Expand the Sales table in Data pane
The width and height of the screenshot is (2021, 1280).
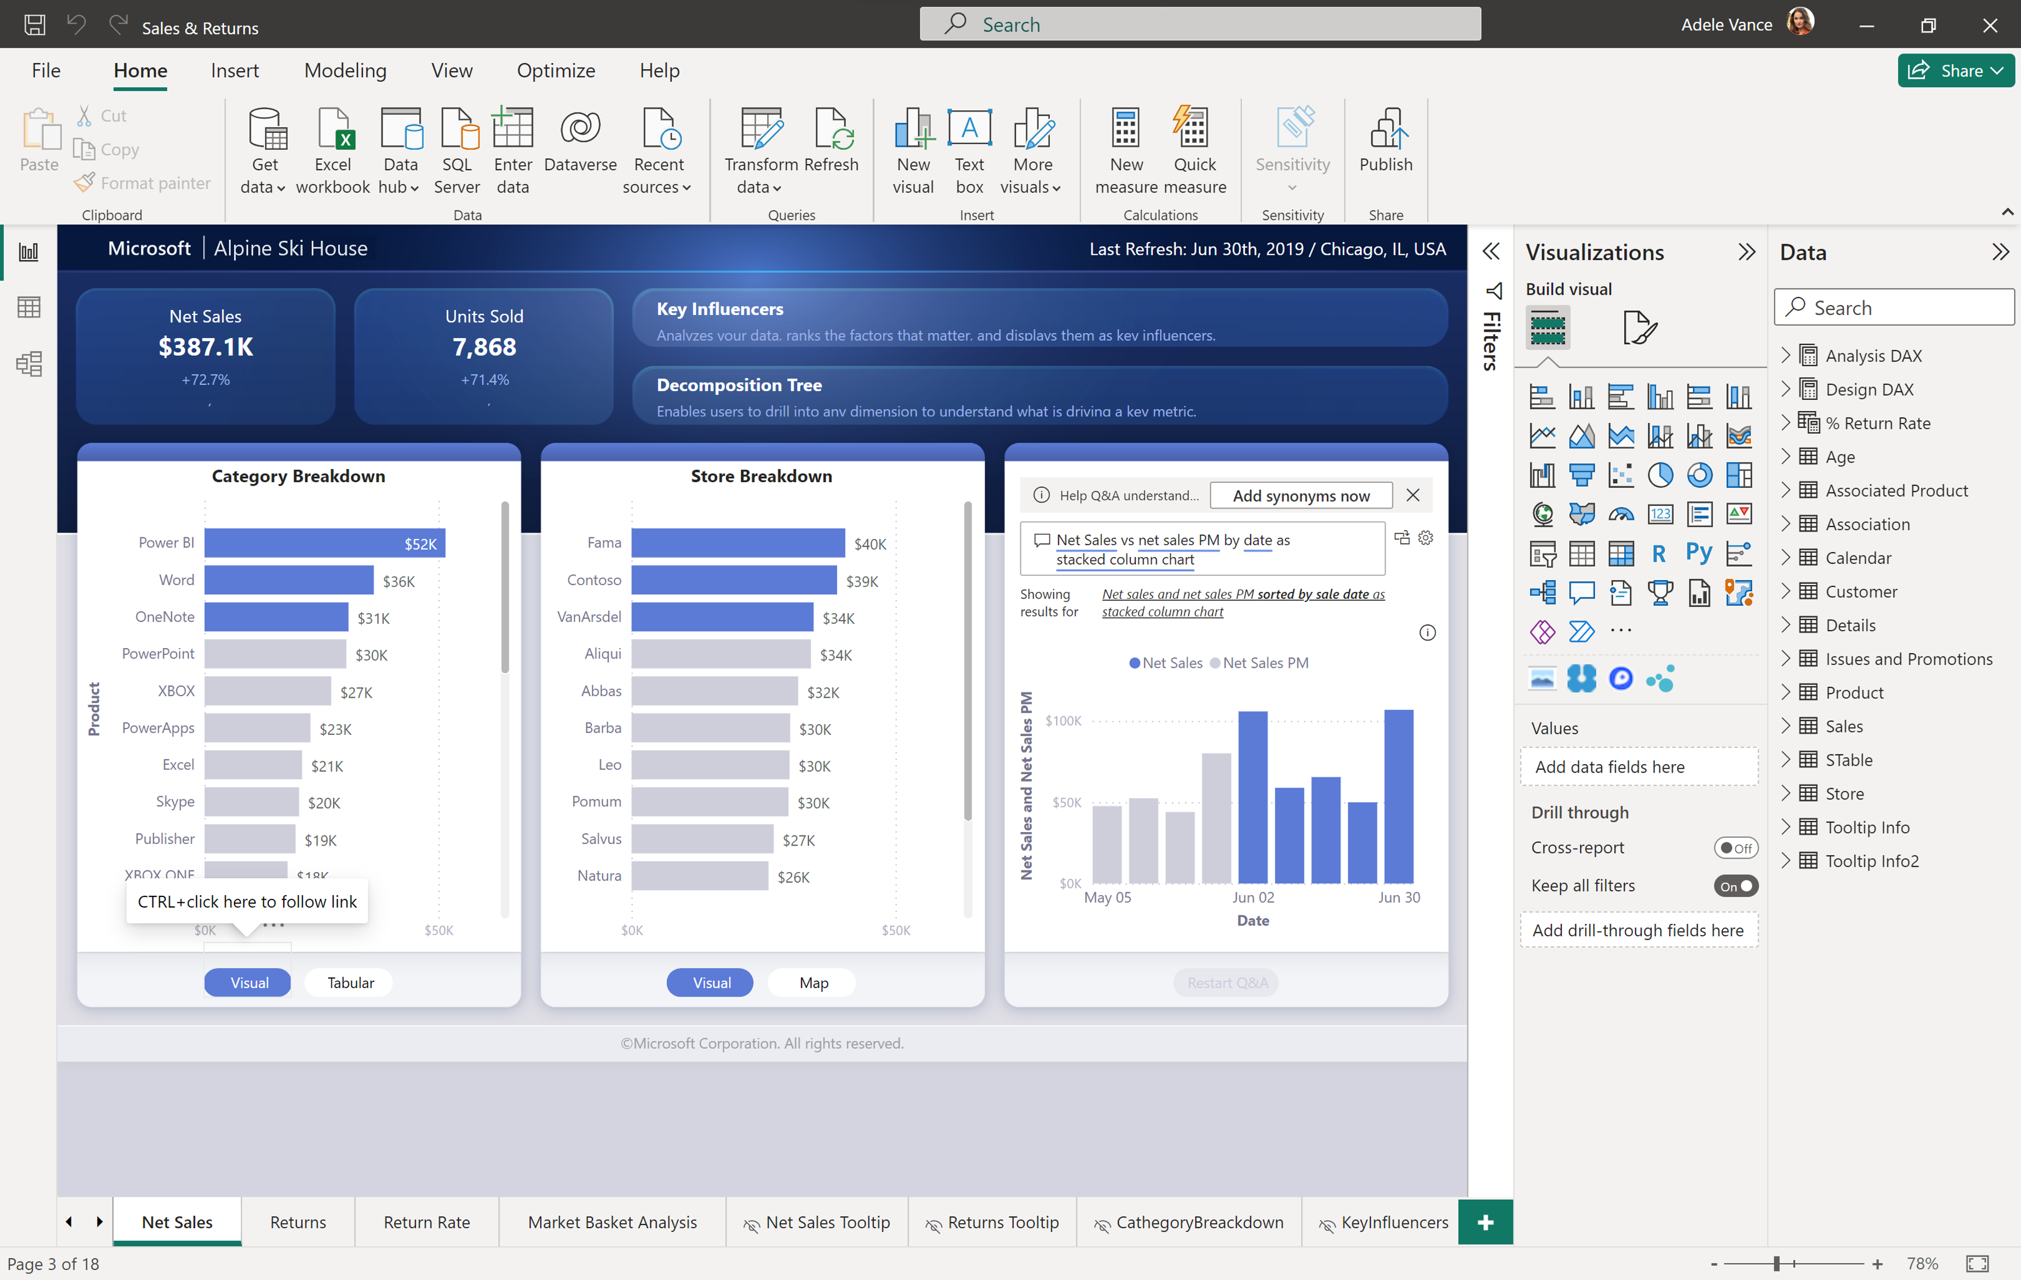(x=1786, y=725)
